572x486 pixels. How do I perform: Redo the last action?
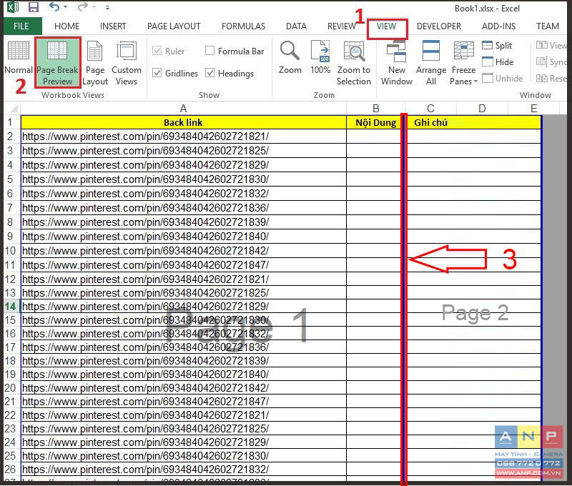(x=83, y=7)
